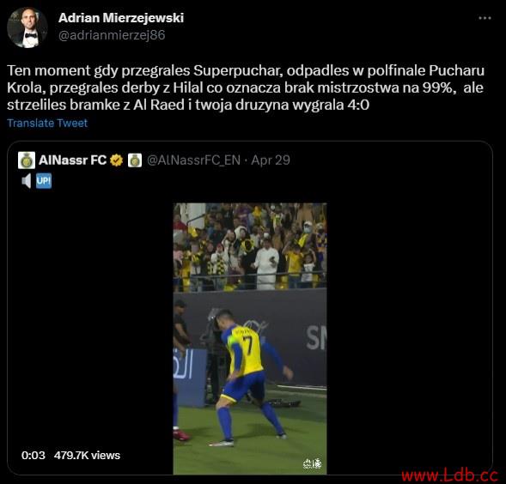506x484 pixels.
Task: Click the Adrian Mierzejewski display name
Action: pyautogui.click(x=121, y=18)
